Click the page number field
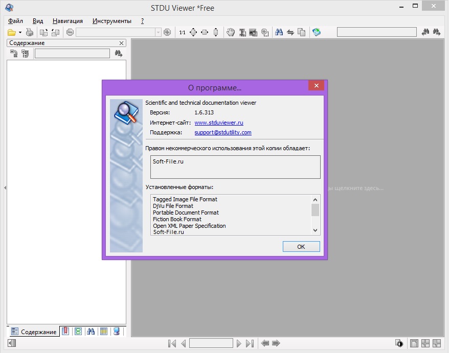This screenshot has height=353, width=449. (x=211, y=343)
